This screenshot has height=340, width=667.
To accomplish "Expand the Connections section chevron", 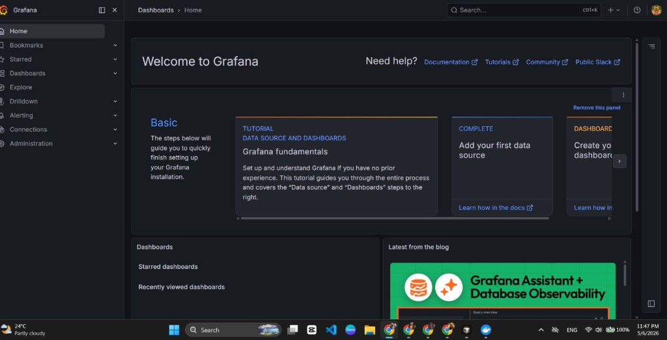I will (x=115, y=130).
